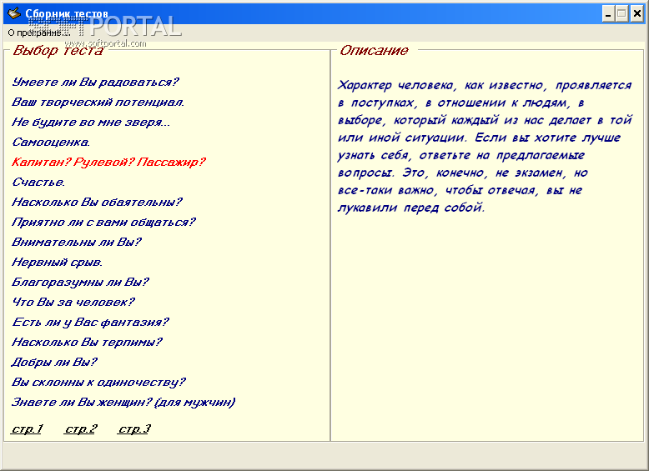Go to page «стр.1»
The image size is (649, 471).
point(27,428)
